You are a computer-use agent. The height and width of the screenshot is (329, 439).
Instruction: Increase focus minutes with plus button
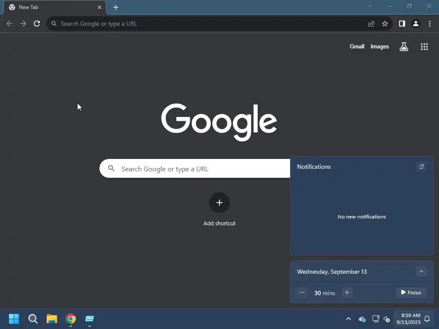pyautogui.click(x=347, y=293)
